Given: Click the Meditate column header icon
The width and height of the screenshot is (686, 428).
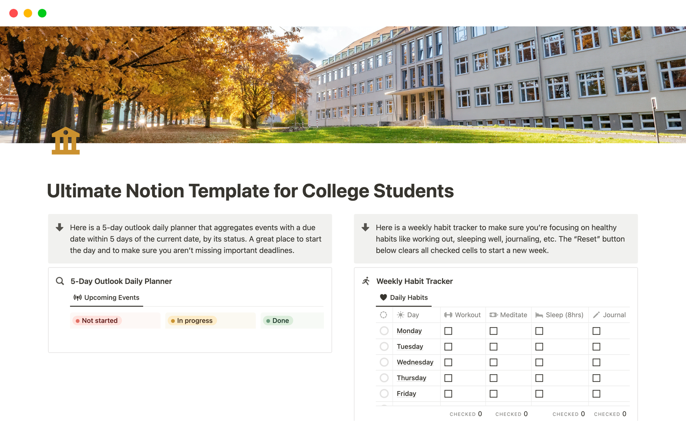Looking at the screenshot, I should pyautogui.click(x=493, y=315).
